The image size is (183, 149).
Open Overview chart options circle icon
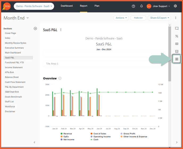click(60, 78)
